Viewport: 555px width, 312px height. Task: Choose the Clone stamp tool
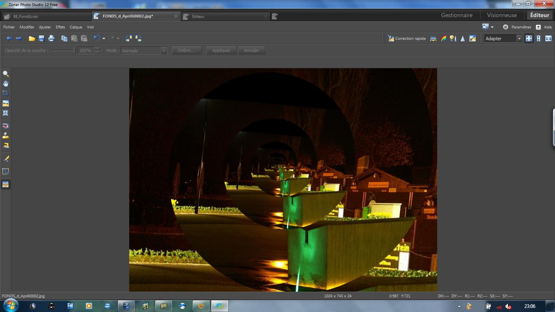coord(6,136)
